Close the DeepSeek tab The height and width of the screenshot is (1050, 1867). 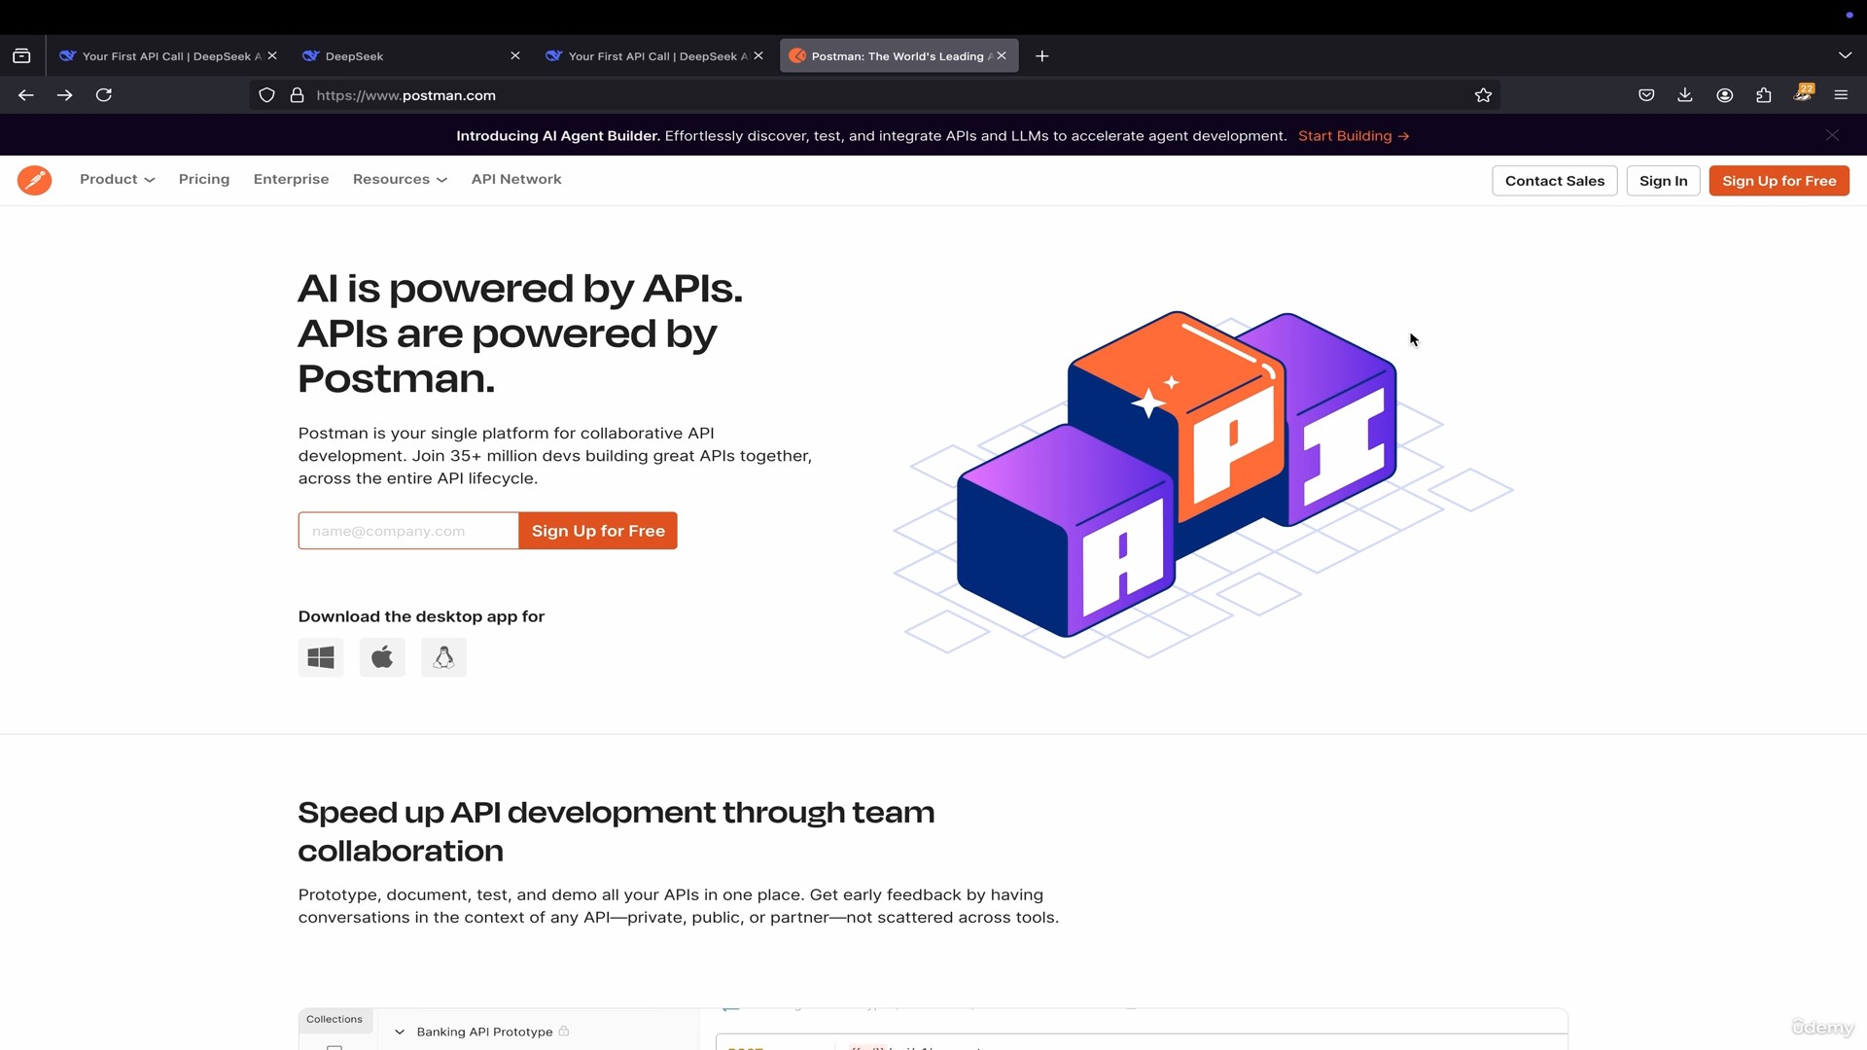[x=515, y=56]
